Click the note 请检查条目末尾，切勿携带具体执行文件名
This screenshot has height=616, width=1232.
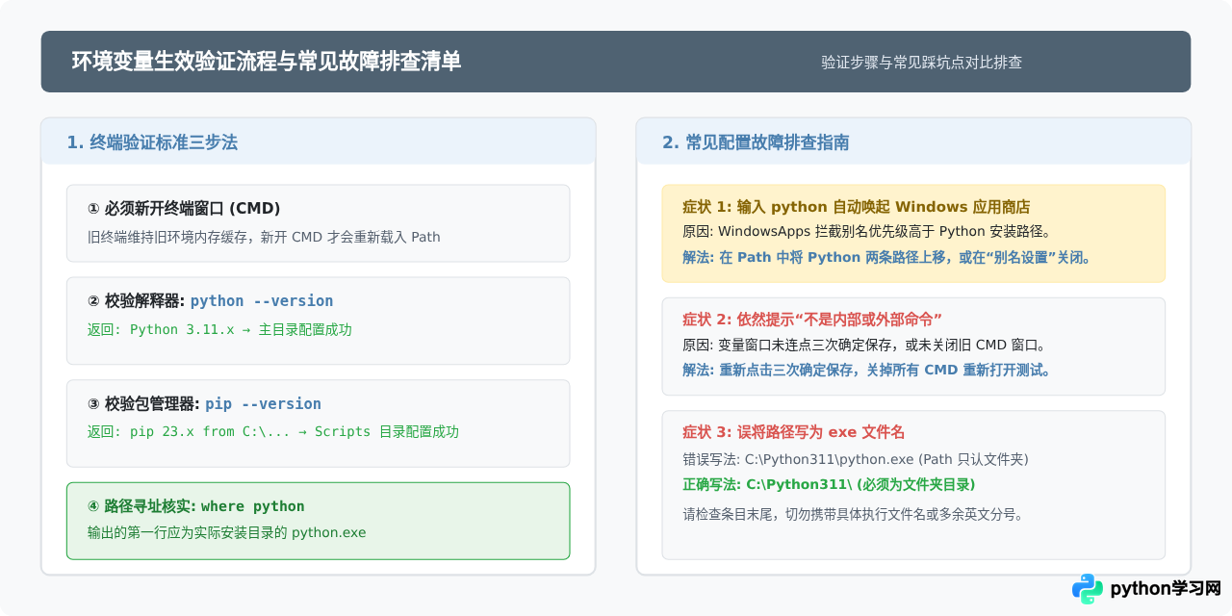point(853,514)
